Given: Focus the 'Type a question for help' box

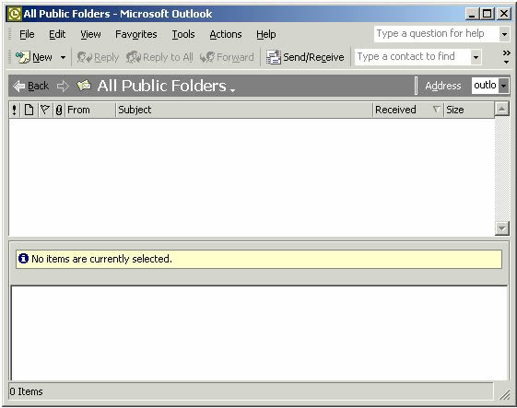Looking at the screenshot, I should point(436,33).
